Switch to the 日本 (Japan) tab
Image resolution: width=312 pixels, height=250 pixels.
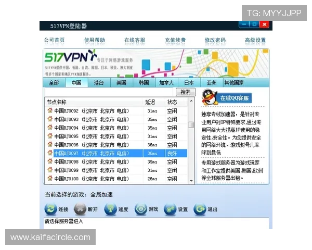tap(189, 82)
